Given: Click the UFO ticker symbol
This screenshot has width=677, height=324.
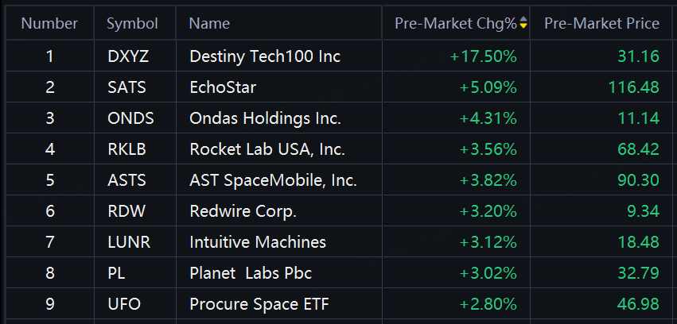Looking at the screenshot, I should pos(123,304).
